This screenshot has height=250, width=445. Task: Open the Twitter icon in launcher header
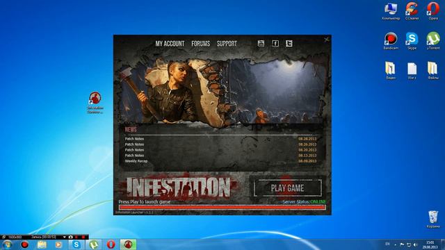[289, 43]
